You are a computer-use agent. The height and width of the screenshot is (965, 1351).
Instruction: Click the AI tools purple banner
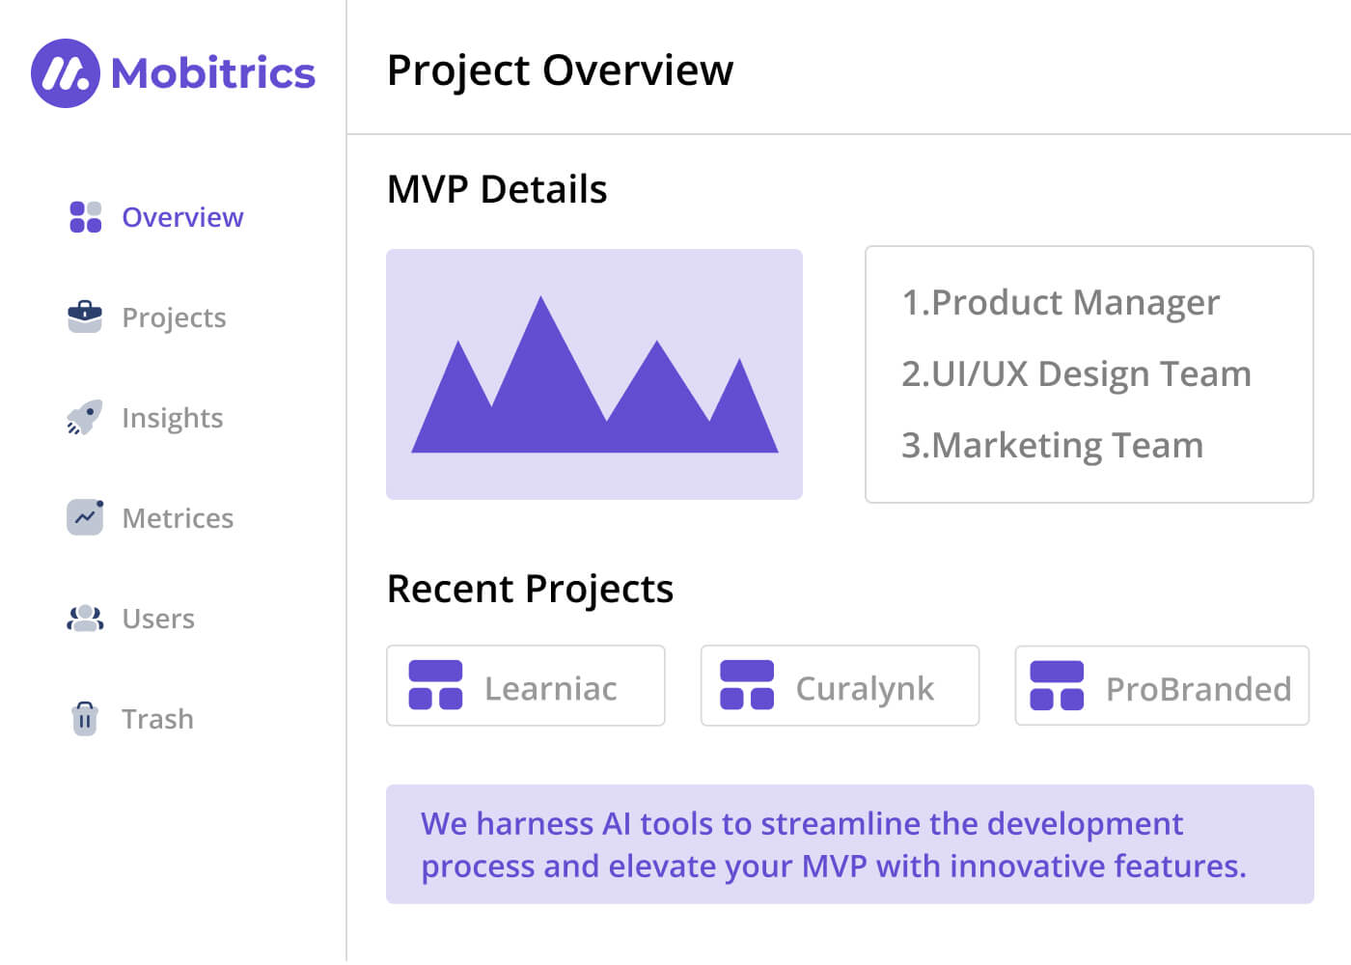849,844
